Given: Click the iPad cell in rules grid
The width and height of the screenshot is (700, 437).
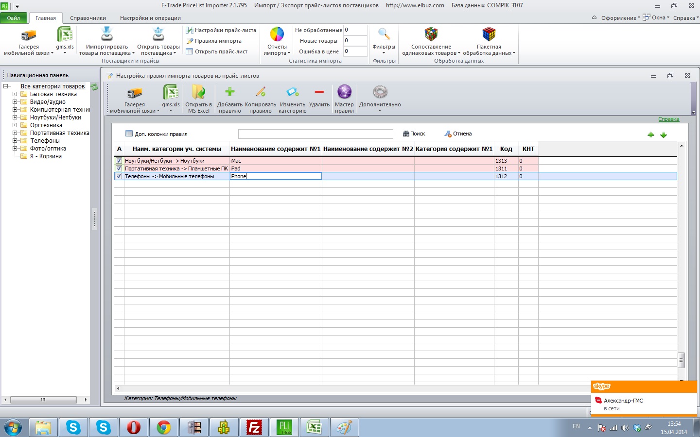Looking at the screenshot, I should [276, 168].
